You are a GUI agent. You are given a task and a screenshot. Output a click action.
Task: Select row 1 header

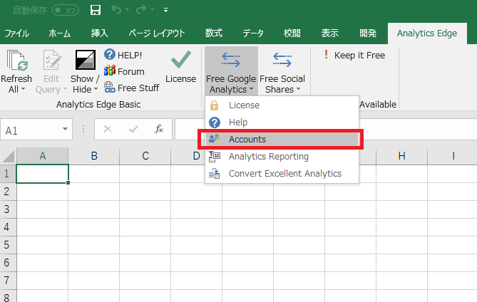click(x=8, y=174)
